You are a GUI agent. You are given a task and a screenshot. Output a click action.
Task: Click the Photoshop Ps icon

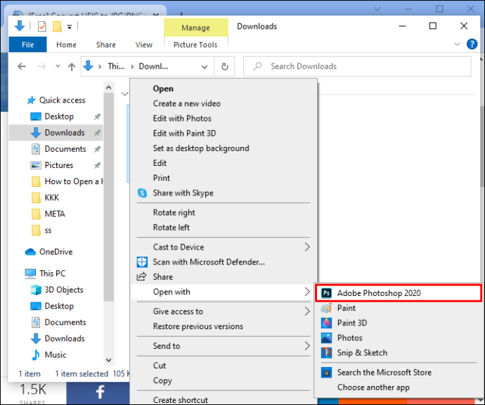point(326,293)
